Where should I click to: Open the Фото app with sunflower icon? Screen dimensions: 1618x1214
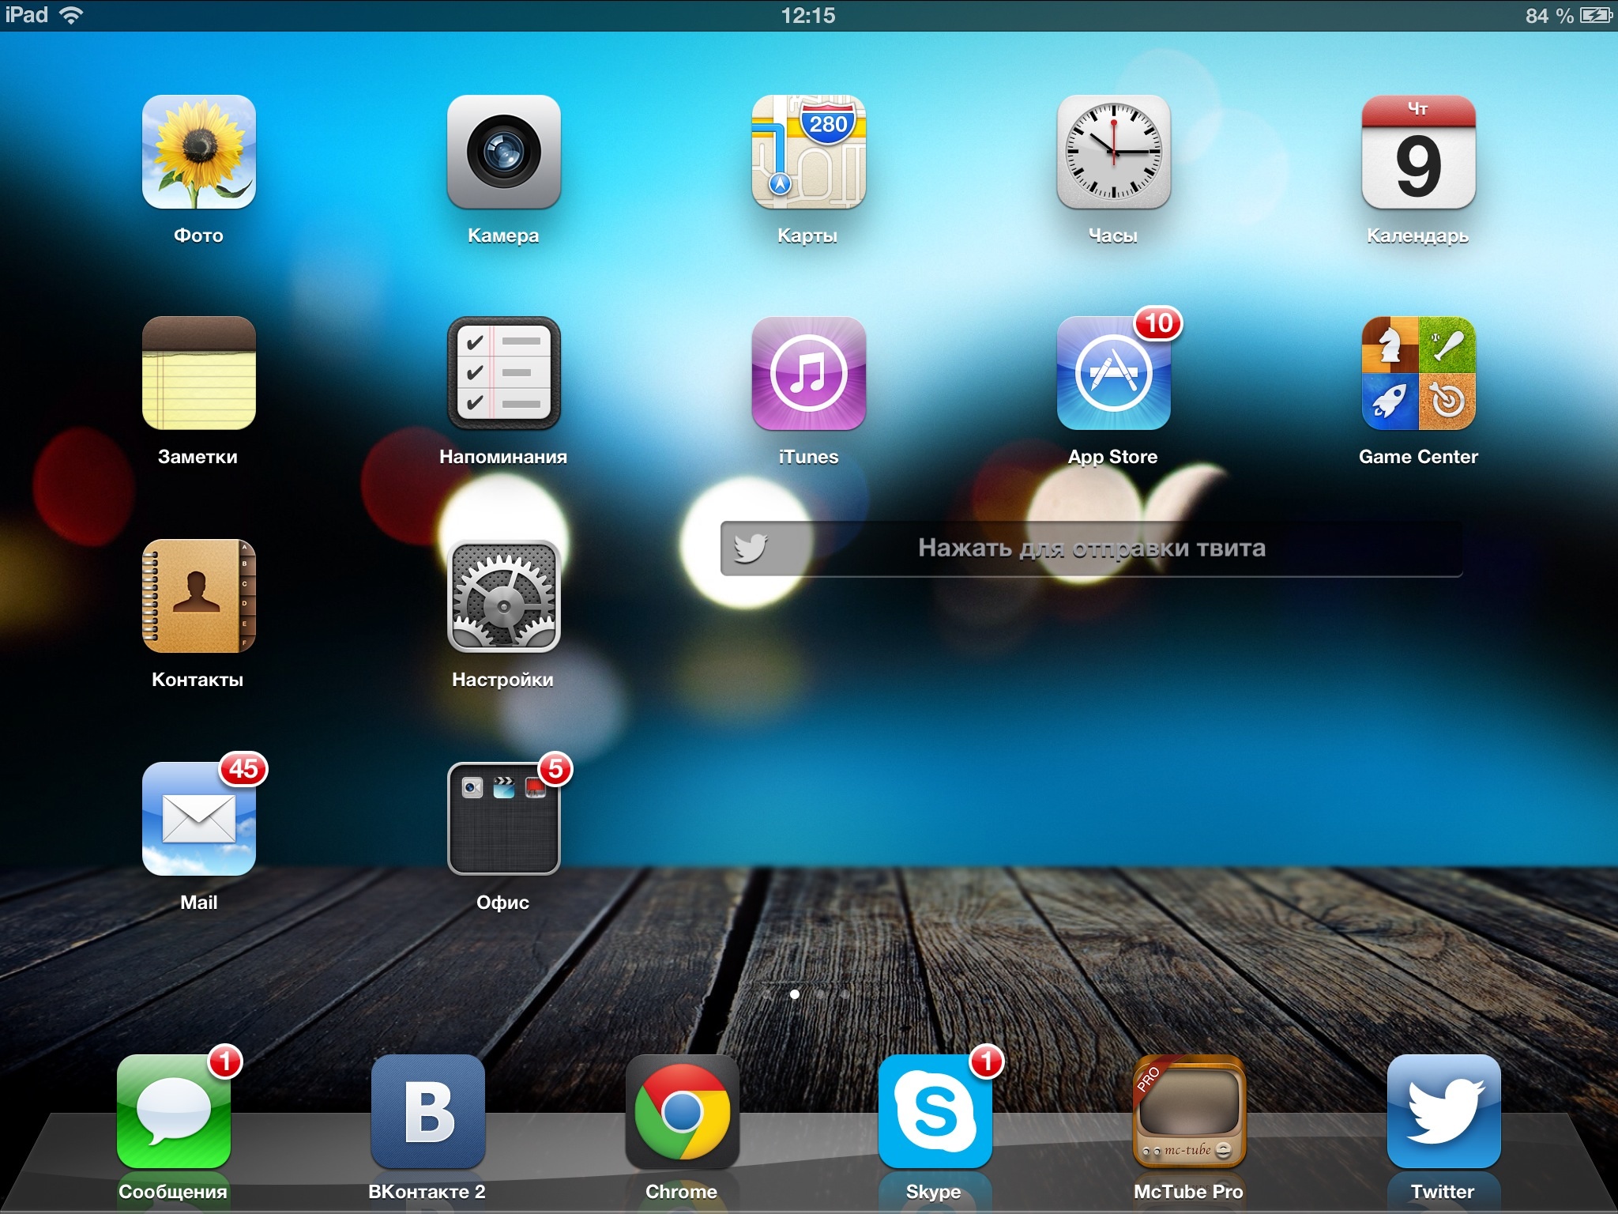198,152
